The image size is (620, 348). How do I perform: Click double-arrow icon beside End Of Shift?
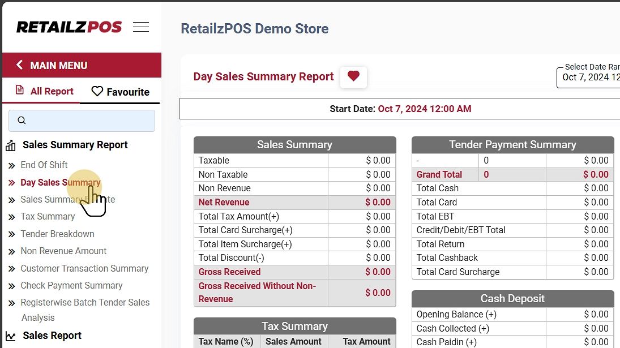pyautogui.click(x=11, y=166)
